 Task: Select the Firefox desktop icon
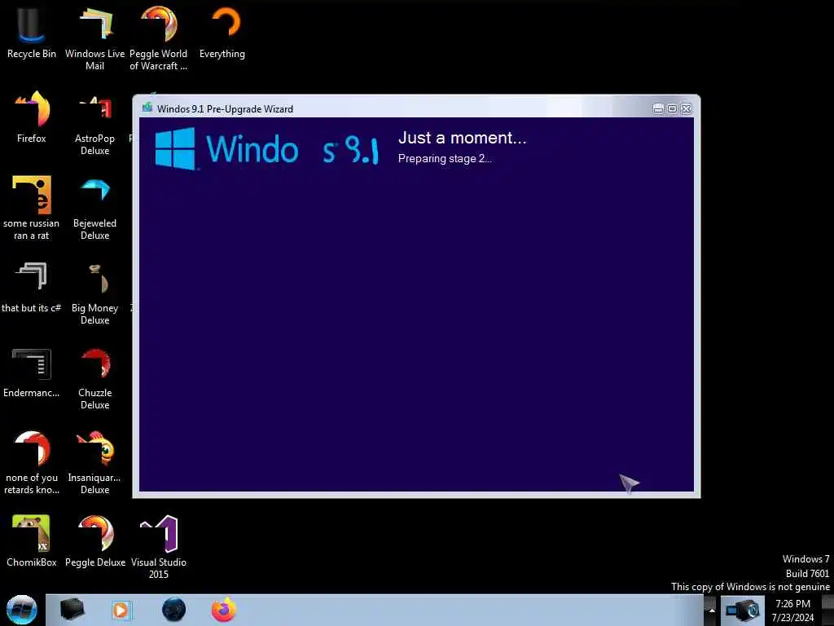[x=31, y=117]
